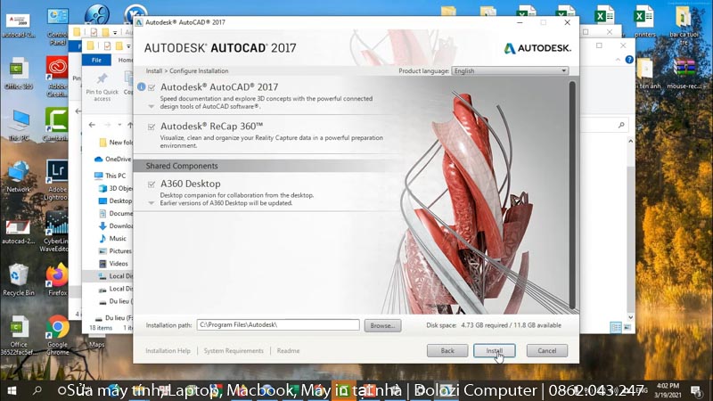This screenshot has width=713, height=401.
Task: Click the Adobe Lightroom desktop icon
Action: 57,174
